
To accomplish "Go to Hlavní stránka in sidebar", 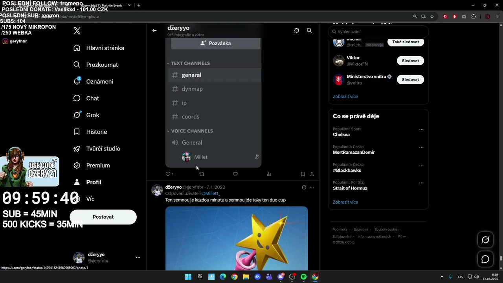I will coord(99,48).
